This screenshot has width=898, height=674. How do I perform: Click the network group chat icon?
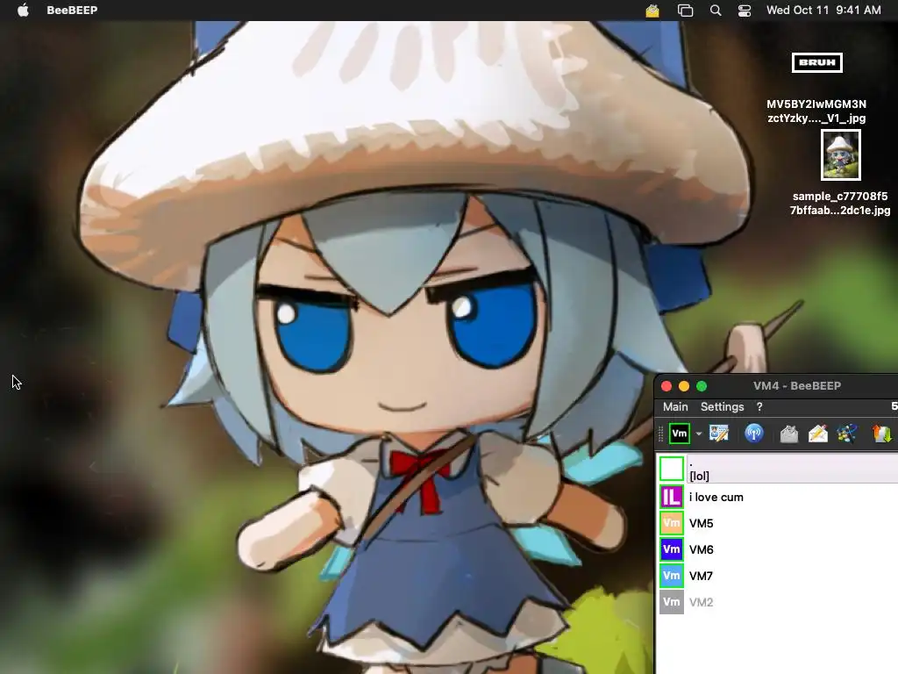coord(847,434)
